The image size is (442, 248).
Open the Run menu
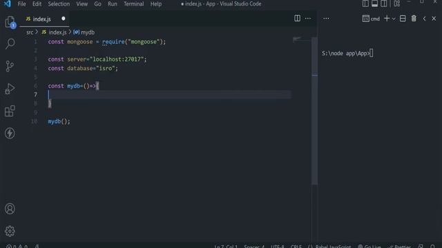112,4
